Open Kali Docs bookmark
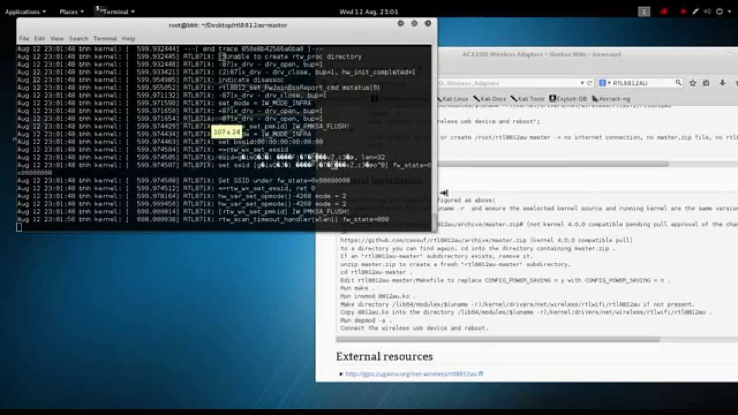 coord(490,99)
